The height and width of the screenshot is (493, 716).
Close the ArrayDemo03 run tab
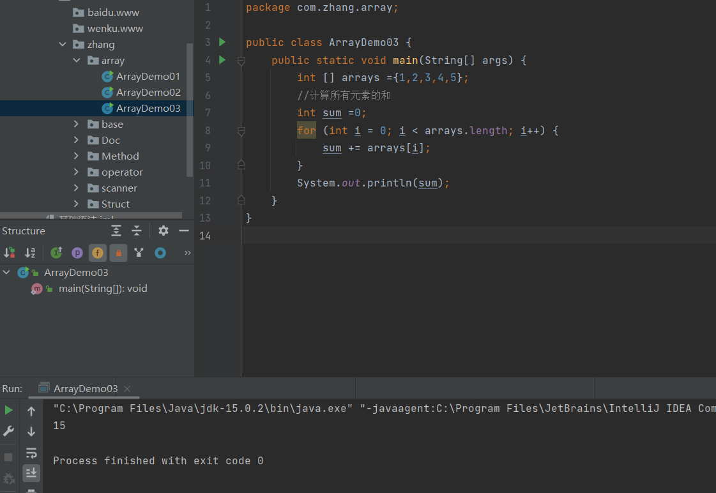click(127, 389)
